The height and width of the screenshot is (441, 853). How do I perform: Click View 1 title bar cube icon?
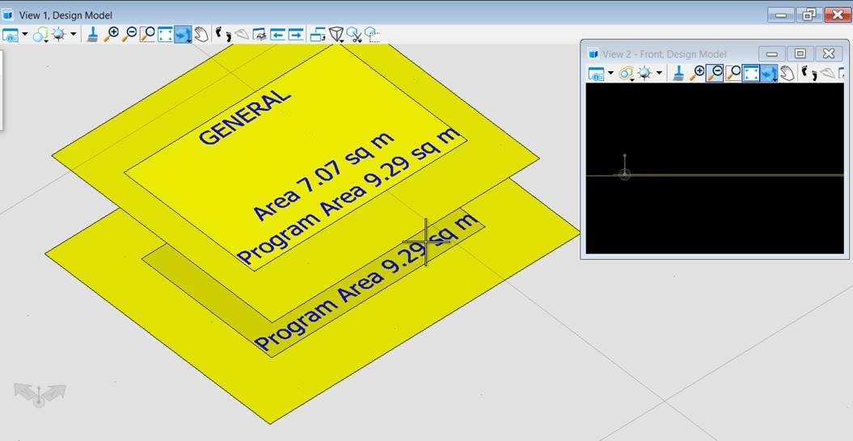pyautogui.click(x=7, y=14)
